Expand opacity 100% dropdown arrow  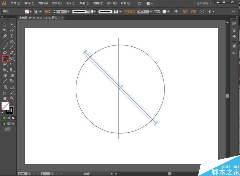(151, 11)
